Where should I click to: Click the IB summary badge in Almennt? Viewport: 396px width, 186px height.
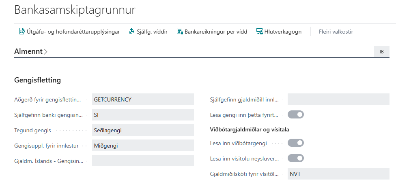click(x=381, y=52)
